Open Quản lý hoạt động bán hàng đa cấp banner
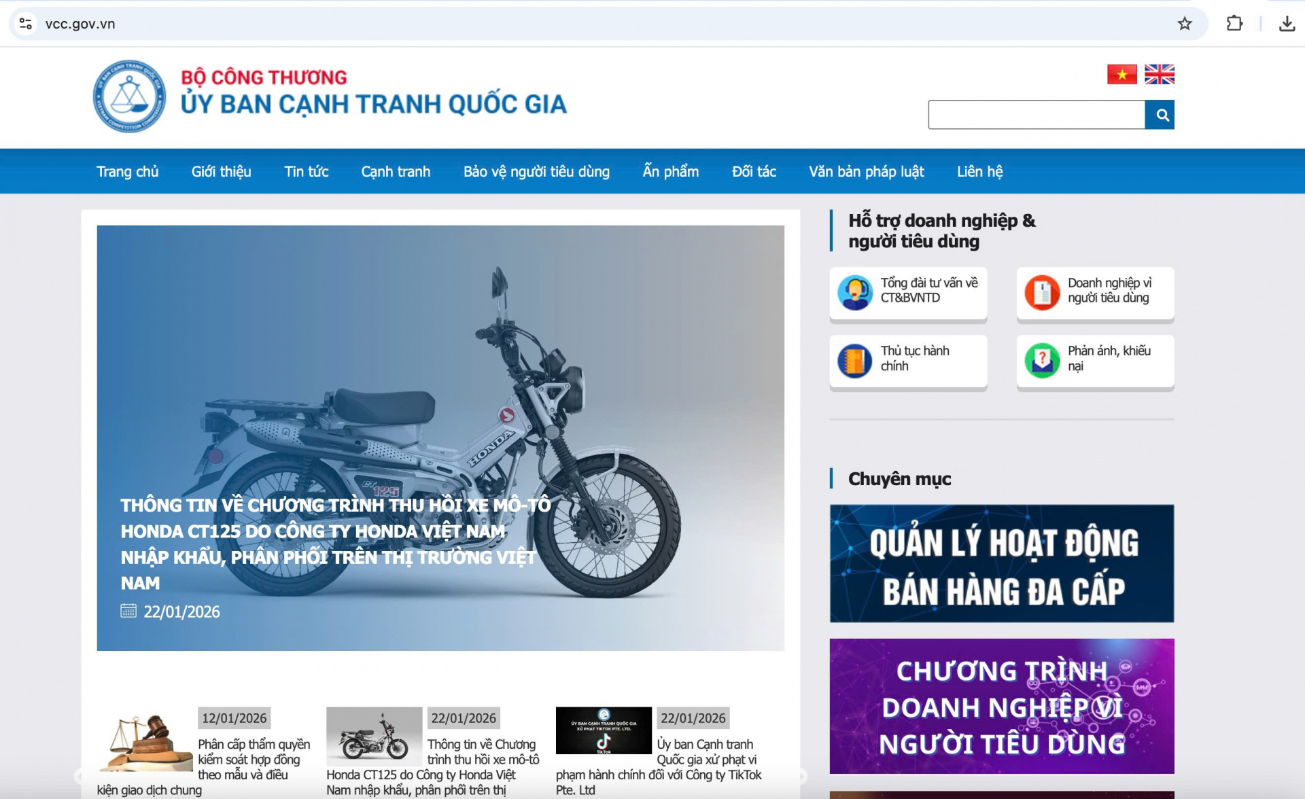This screenshot has height=799, width=1305. pyautogui.click(x=1001, y=563)
